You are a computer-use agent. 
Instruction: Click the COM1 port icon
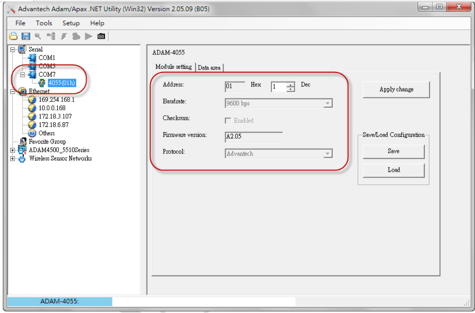[x=32, y=58]
